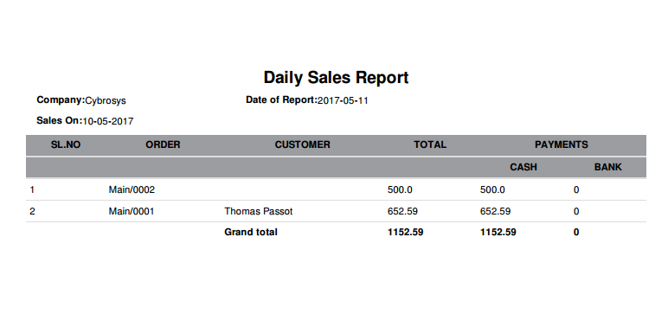
Task: Click the 1152.59 grand total amount
Action: point(405,232)
